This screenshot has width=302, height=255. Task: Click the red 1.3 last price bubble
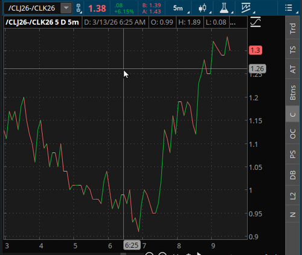pyautogui.click(x=255, y=50)
